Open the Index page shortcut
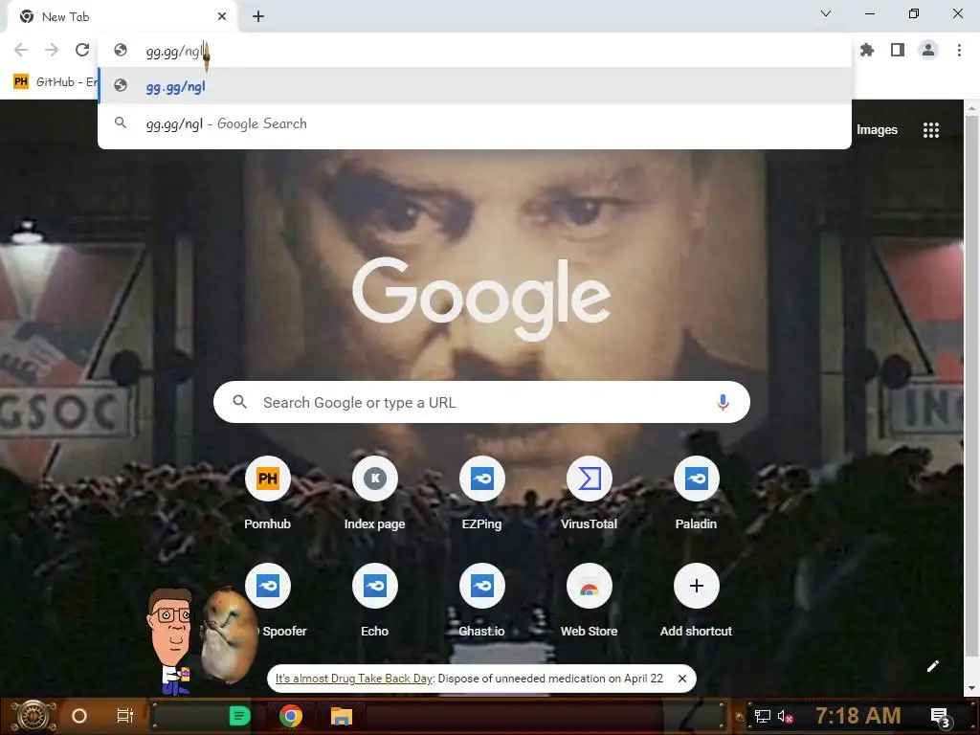This screenshot has width=980, height=735. point(374,494)
